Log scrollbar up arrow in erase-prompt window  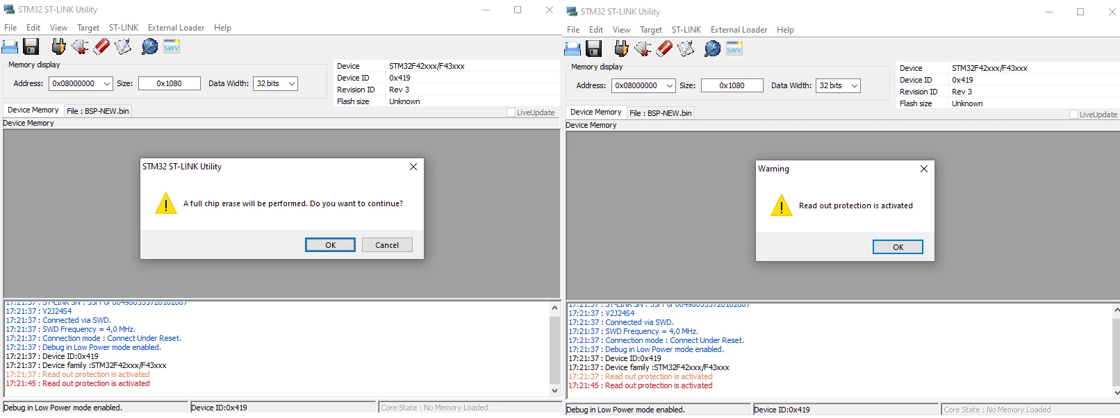coord(554,308)
